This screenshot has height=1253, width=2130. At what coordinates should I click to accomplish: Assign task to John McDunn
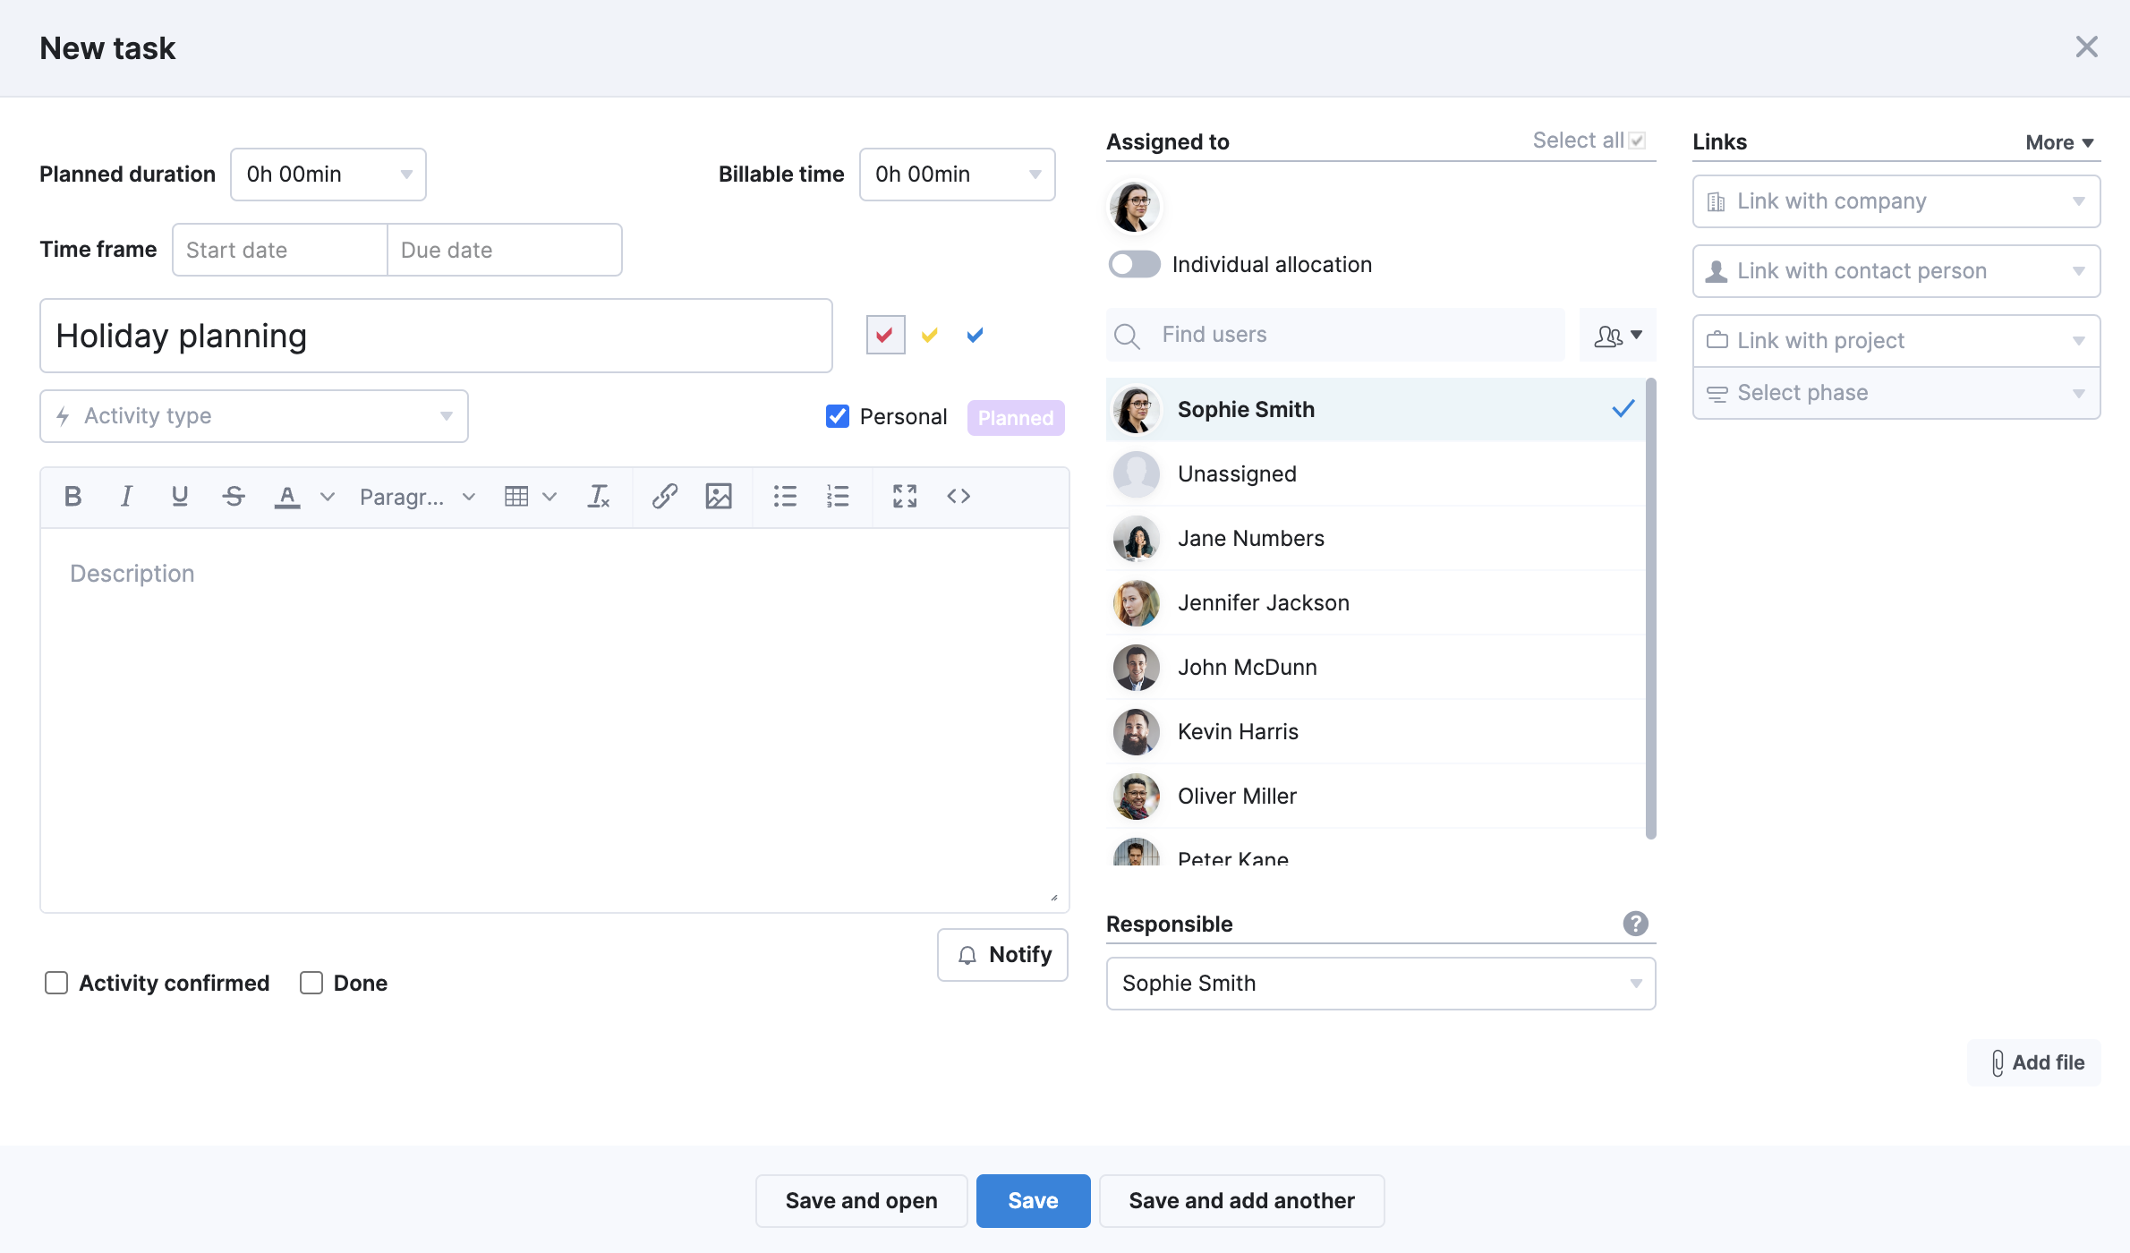[x=1376, y=668]
